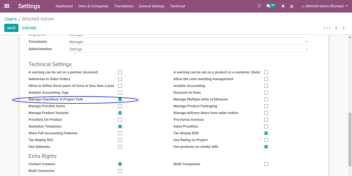Open the apps grid menu
The image size is (352, 176).
(7, 6)
